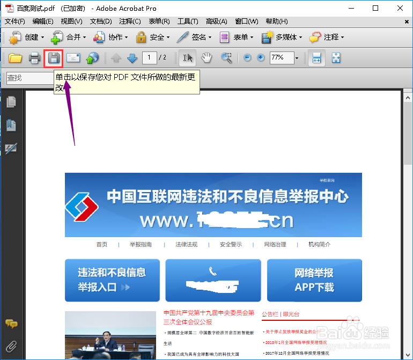
Task: Click the 网络举报APP下载 button
Action: (314, 280)
